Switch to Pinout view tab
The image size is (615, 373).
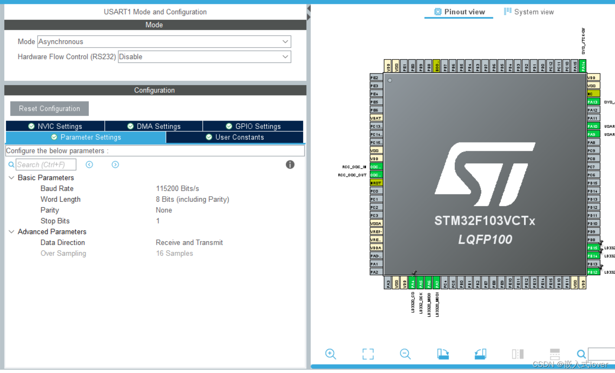pyautogui.click(x=459, y=12)
